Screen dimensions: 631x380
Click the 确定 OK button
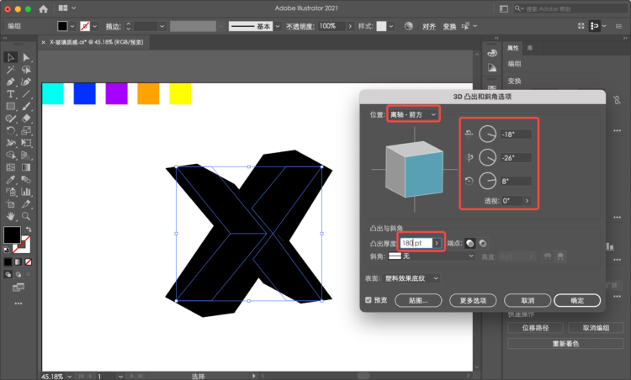[x=577, y=299]
